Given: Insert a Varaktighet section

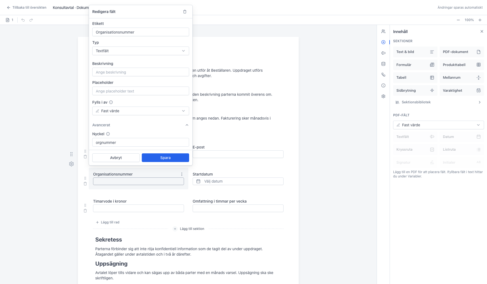Looking at the screenshot, I should click(462, 91).
